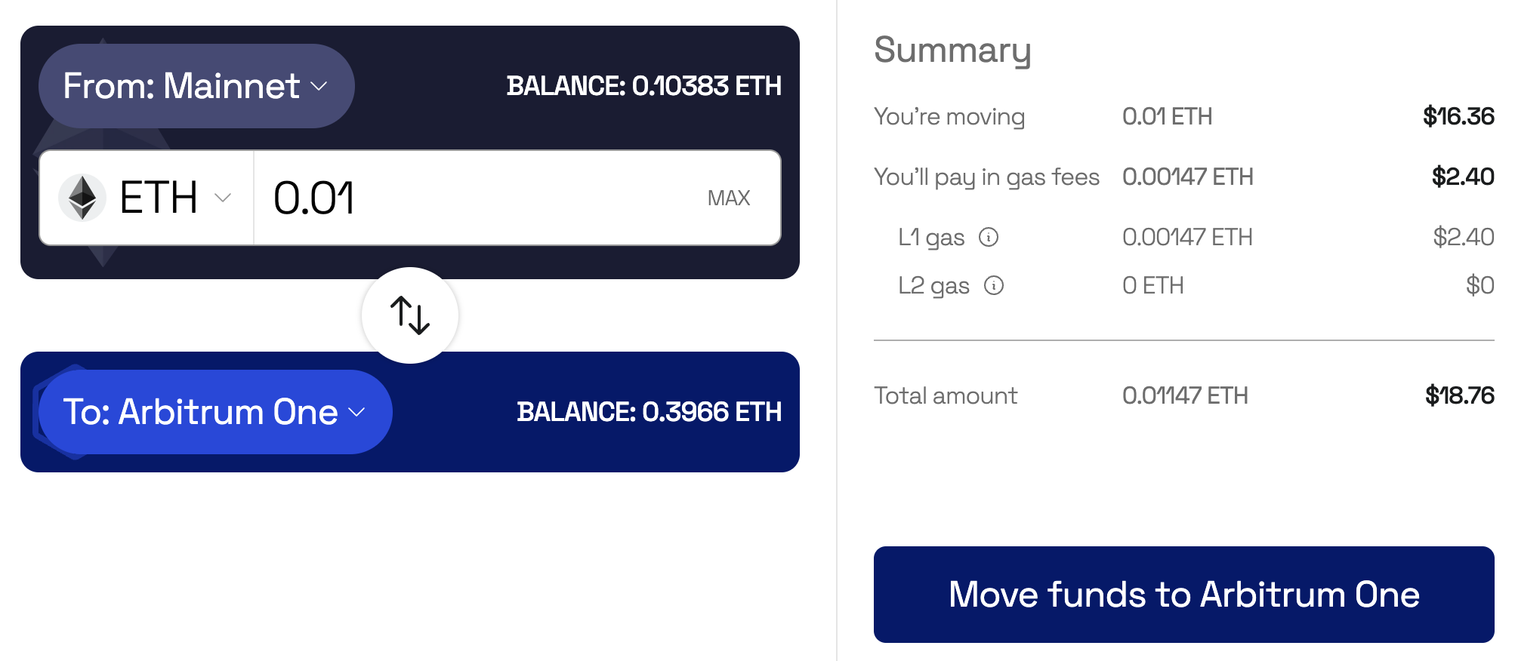Click the L2 gas label
Image resolution: width=1515 pixels, height=661 pixels.
(x=933, y=285)
